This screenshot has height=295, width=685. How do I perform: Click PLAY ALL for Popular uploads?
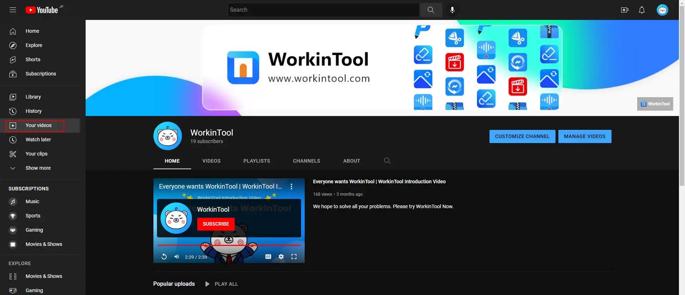click(x=222, y=284)
